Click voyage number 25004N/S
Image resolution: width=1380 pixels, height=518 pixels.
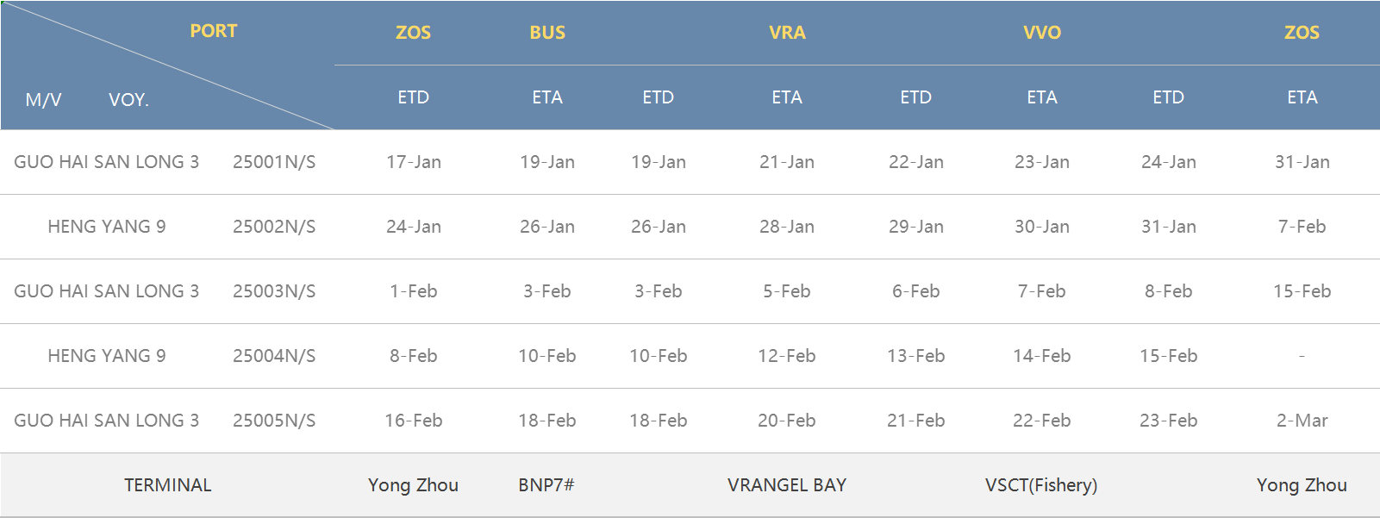[274, 356]
